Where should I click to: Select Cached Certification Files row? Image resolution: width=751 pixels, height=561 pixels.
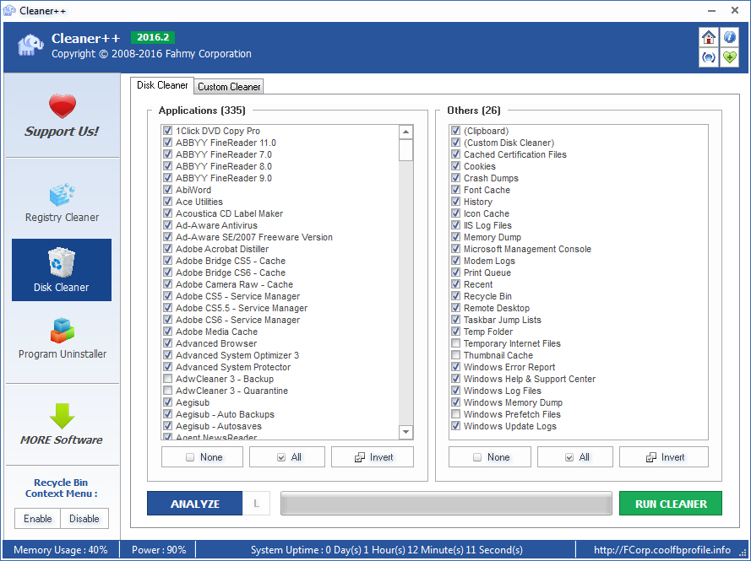tap(514, 154)
